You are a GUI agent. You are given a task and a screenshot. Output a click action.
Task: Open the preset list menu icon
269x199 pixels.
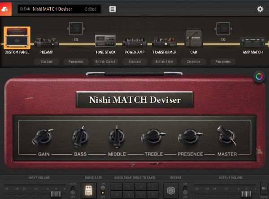click(x=113, y=9)
